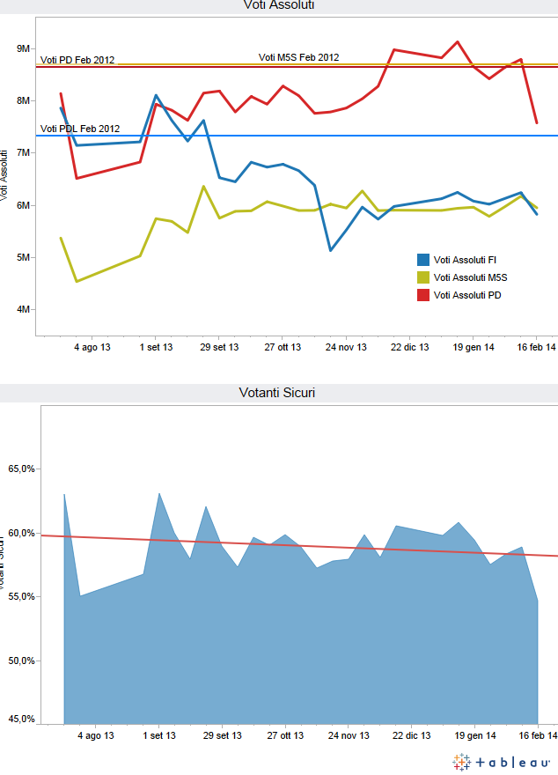Click the blue Voti Assoluti FI legend swatch
The image size is (558, 775).
coord(423,259)
